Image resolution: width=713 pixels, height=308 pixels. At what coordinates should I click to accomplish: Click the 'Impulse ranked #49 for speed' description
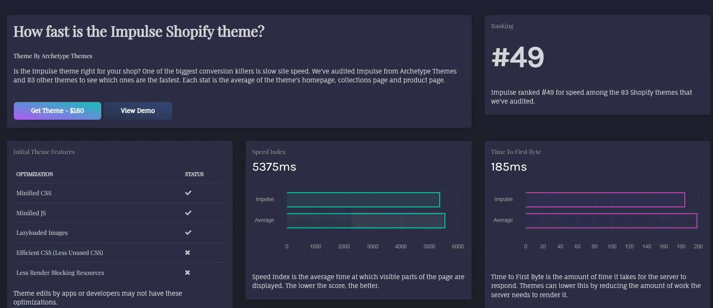(x=591, y=97)
